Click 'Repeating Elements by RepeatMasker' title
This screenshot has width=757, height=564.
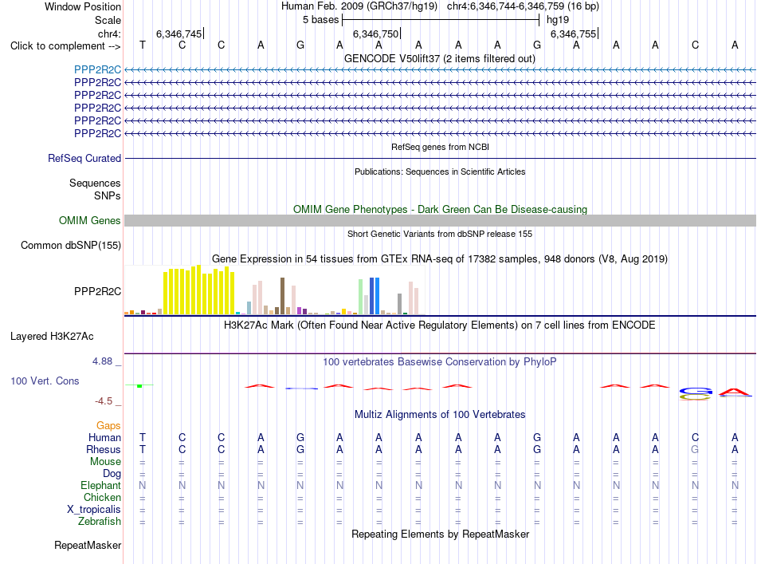tap(440, 534)
